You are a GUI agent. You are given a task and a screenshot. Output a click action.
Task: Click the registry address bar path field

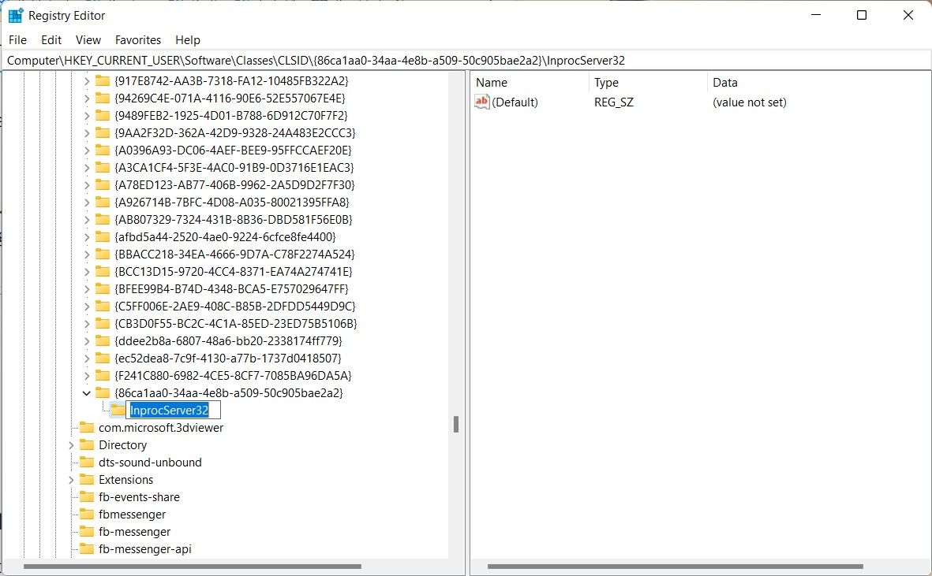coord(316,60)
